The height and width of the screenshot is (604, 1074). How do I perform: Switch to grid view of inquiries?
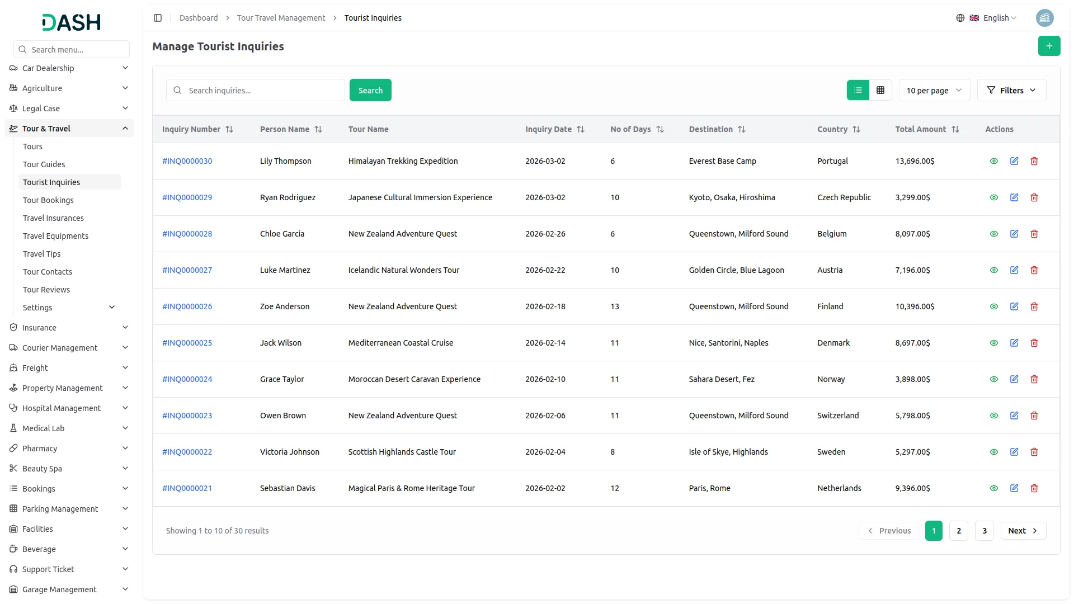click(x=880, y=90)
